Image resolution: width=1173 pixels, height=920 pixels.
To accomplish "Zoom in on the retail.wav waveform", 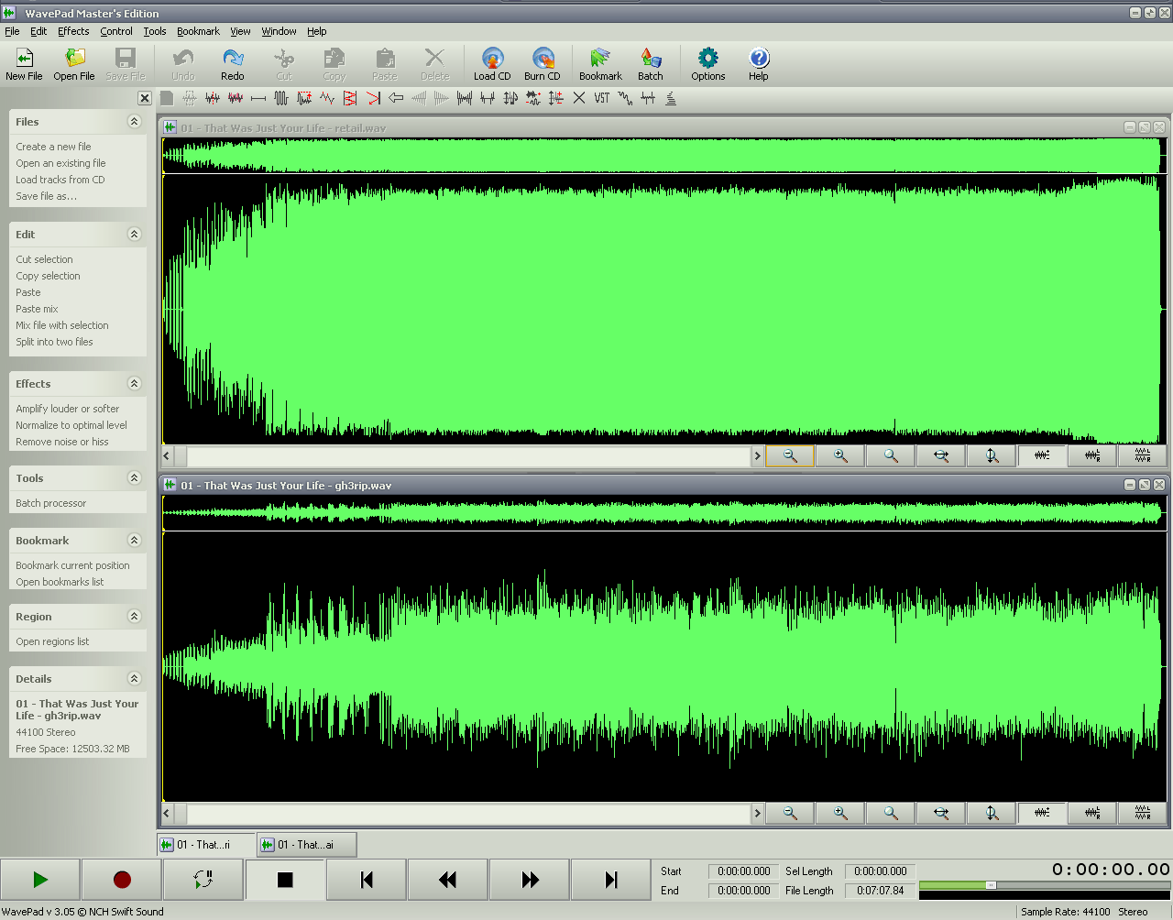I will point(840,455).
